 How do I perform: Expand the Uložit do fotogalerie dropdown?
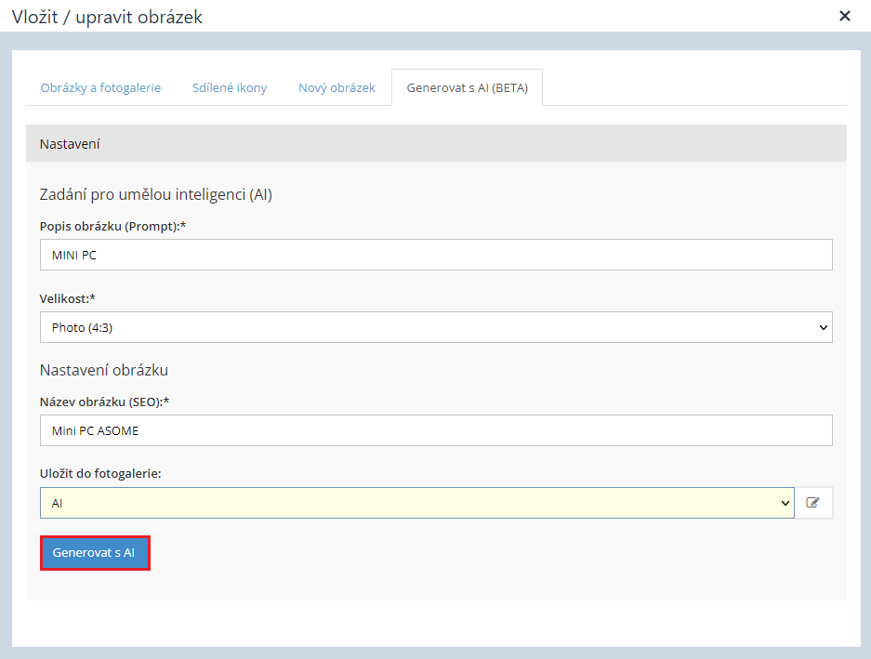coord(416,503)
